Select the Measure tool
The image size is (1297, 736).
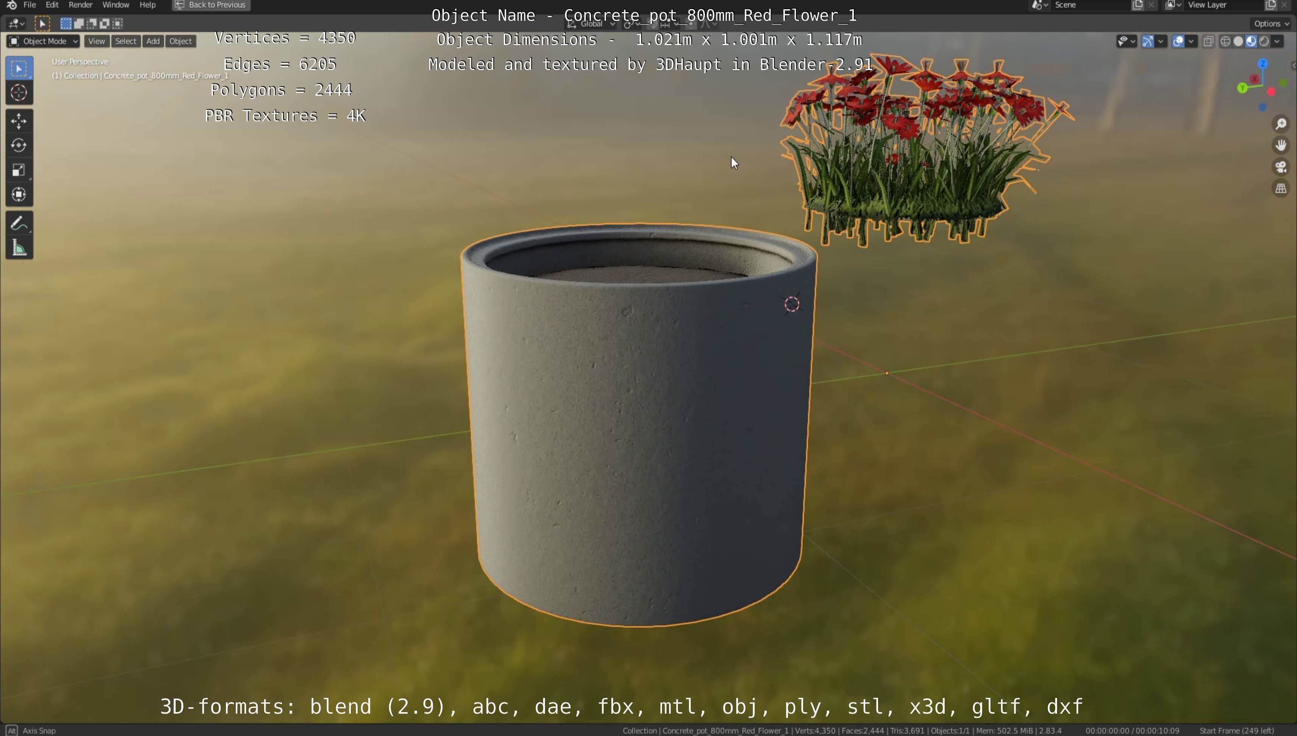click(19, 248)
